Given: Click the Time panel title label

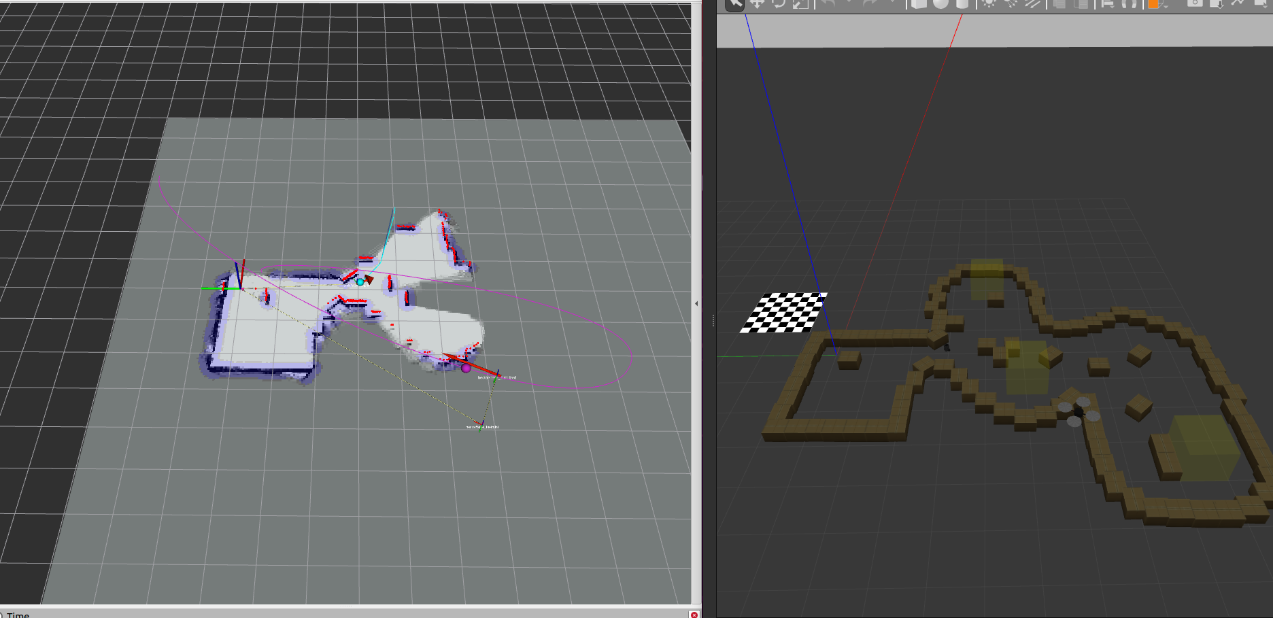Looking at the screenshot, I should click(18, 615).
